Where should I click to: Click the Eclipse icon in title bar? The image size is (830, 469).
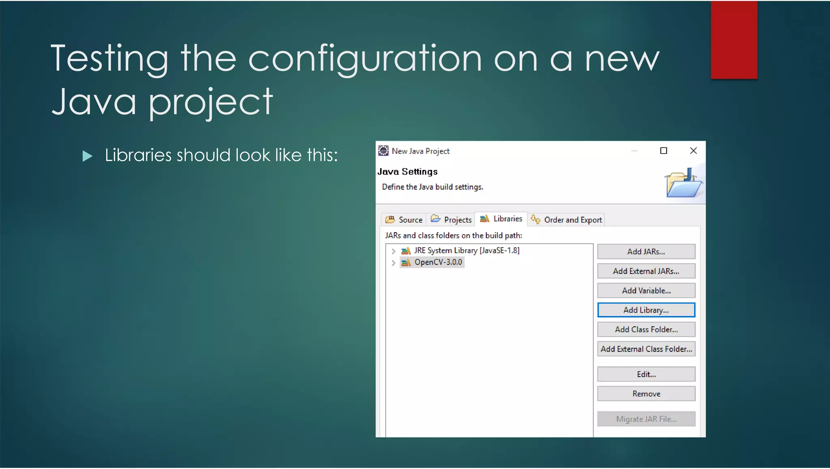(x=383, y=151)
